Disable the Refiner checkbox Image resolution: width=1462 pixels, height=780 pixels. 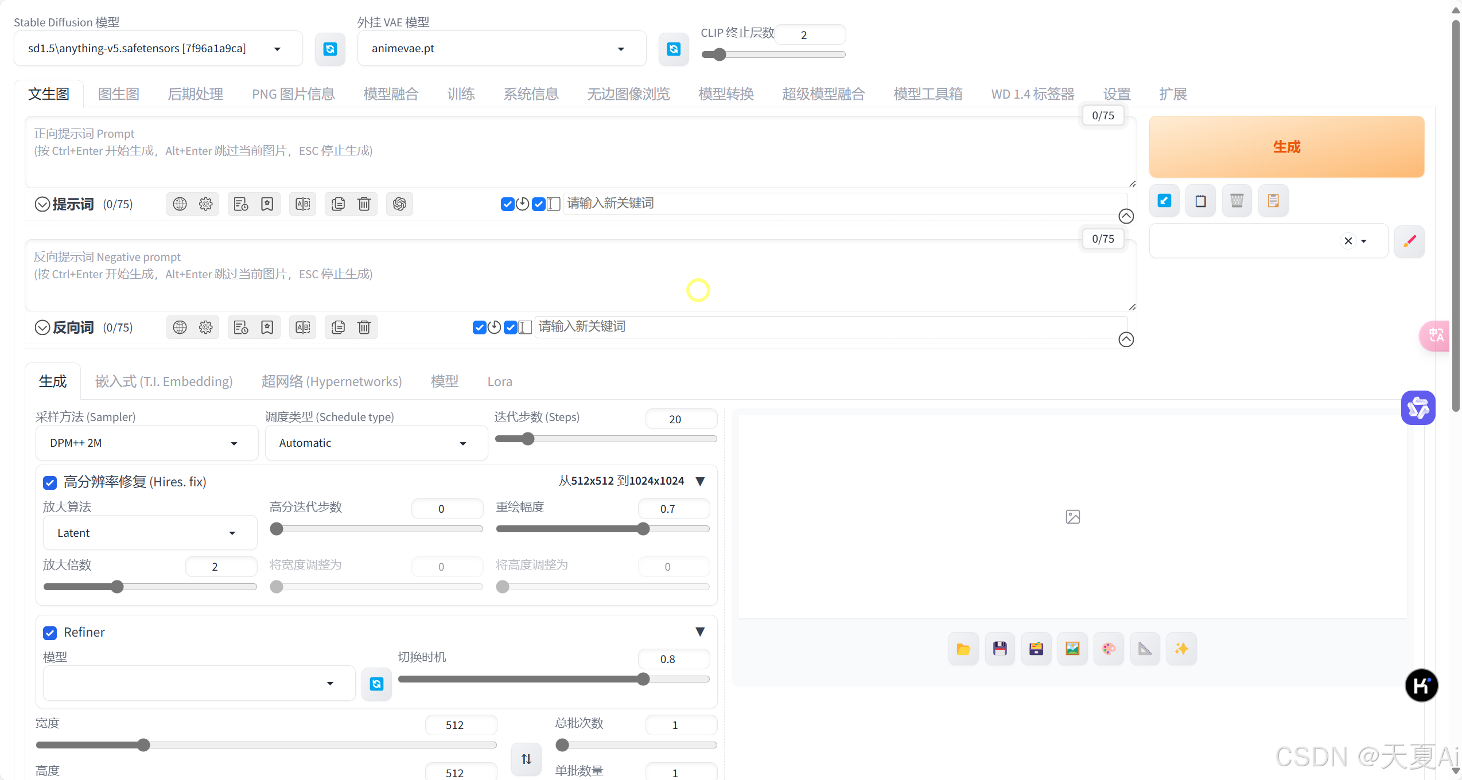[x=50, y=633]
